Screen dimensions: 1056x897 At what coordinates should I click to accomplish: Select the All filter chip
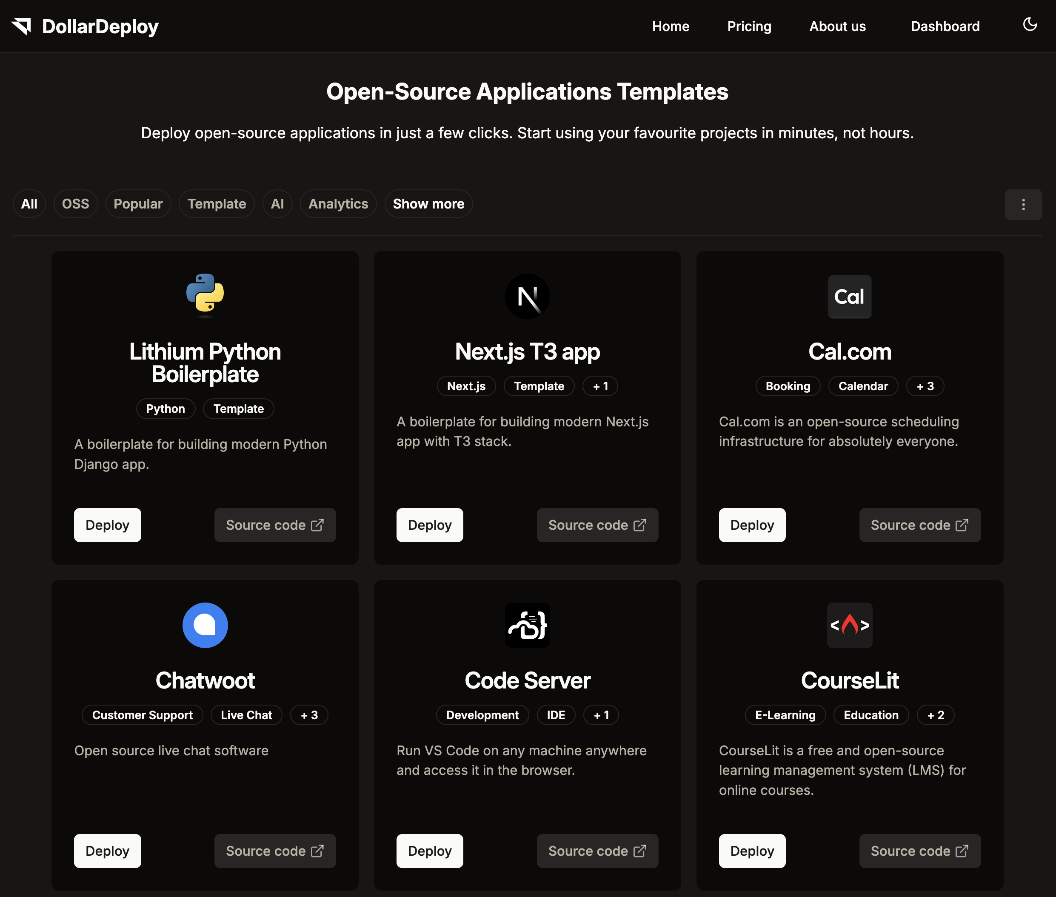click(29, 204)
